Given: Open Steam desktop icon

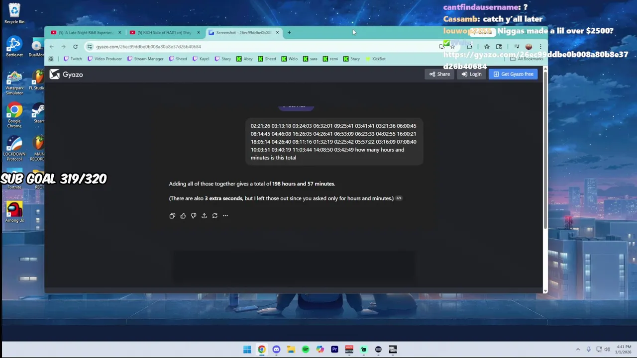Looking at the screenshot, I should [x=39, y=113].
